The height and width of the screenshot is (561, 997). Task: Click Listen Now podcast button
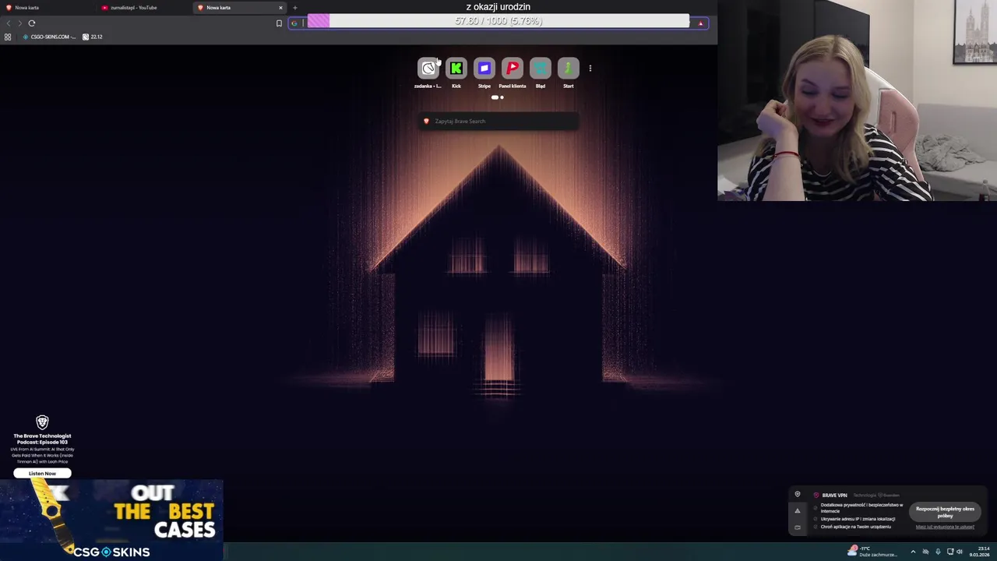click(x=42, y=473)
